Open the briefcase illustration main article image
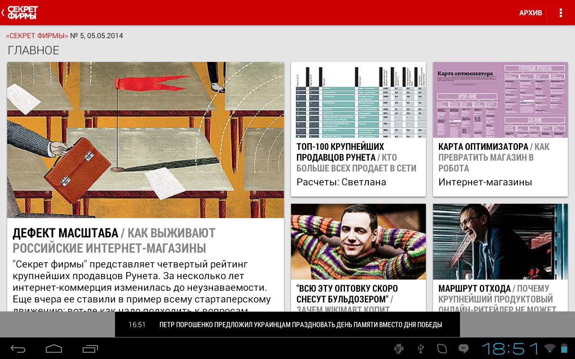 click(x=146, y=140)
